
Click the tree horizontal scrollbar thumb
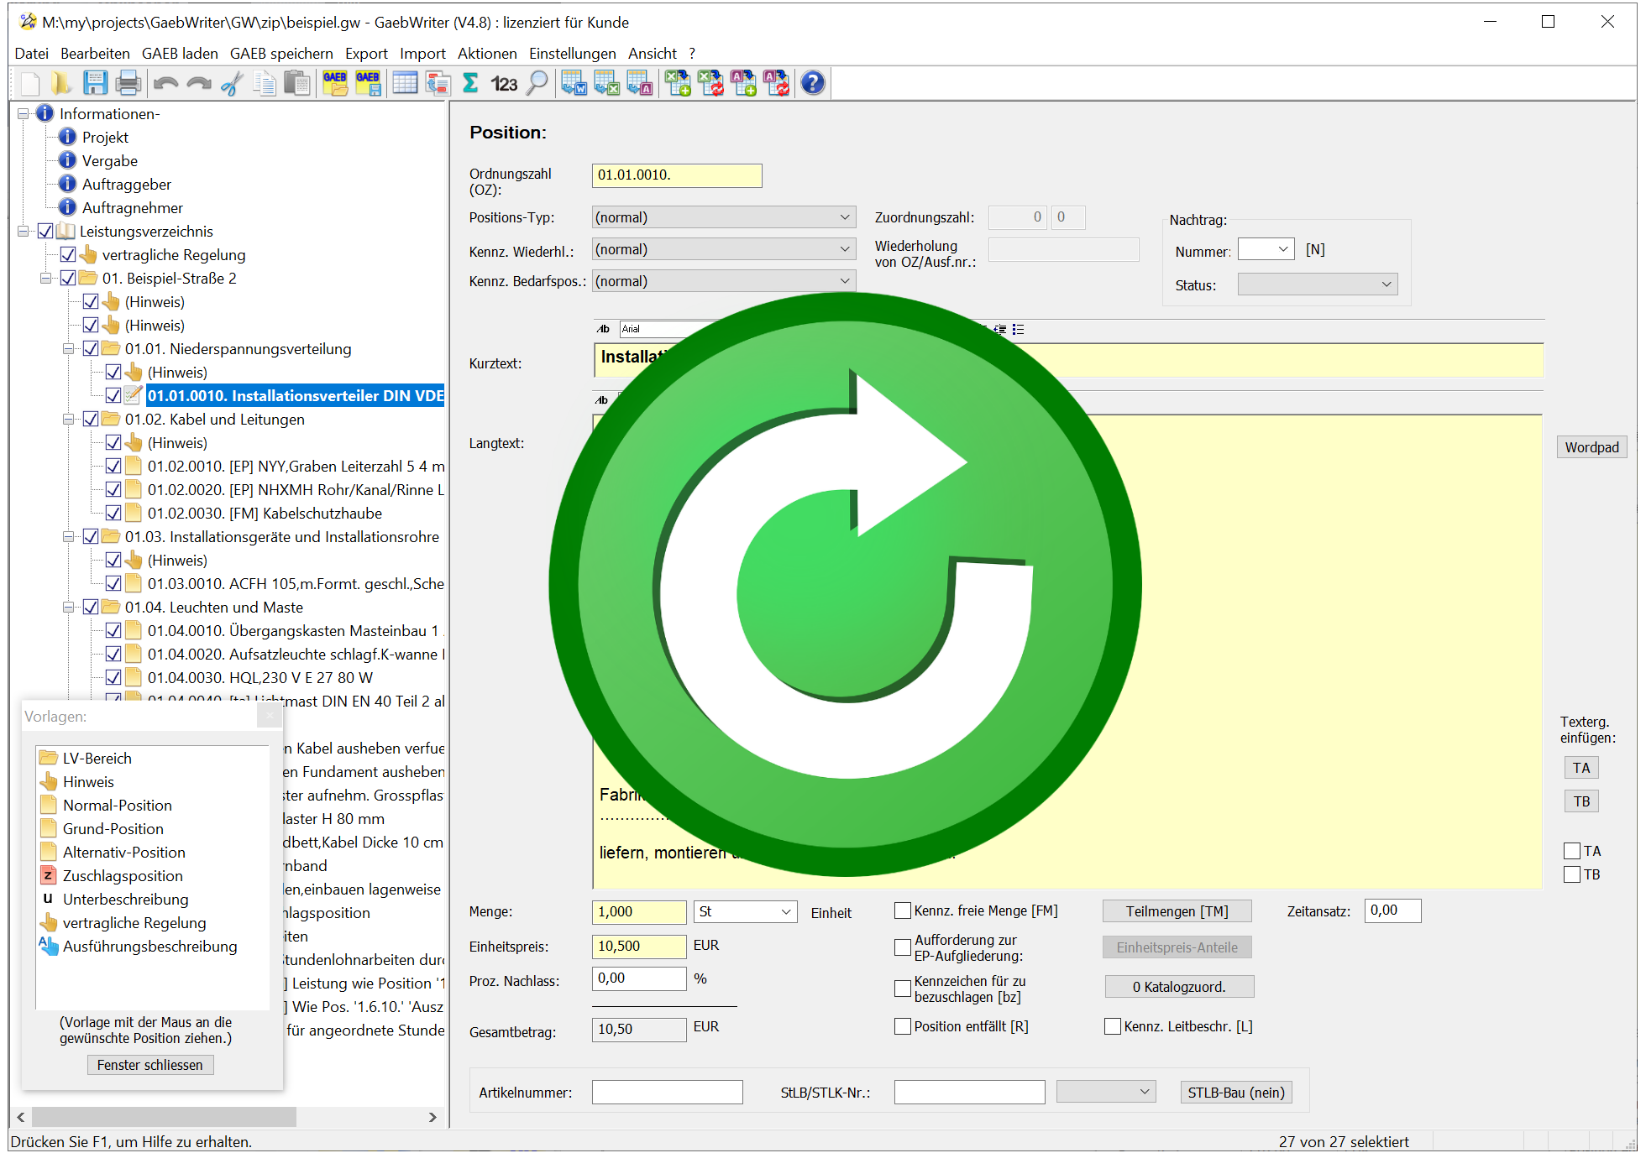tap(164, 1117)
